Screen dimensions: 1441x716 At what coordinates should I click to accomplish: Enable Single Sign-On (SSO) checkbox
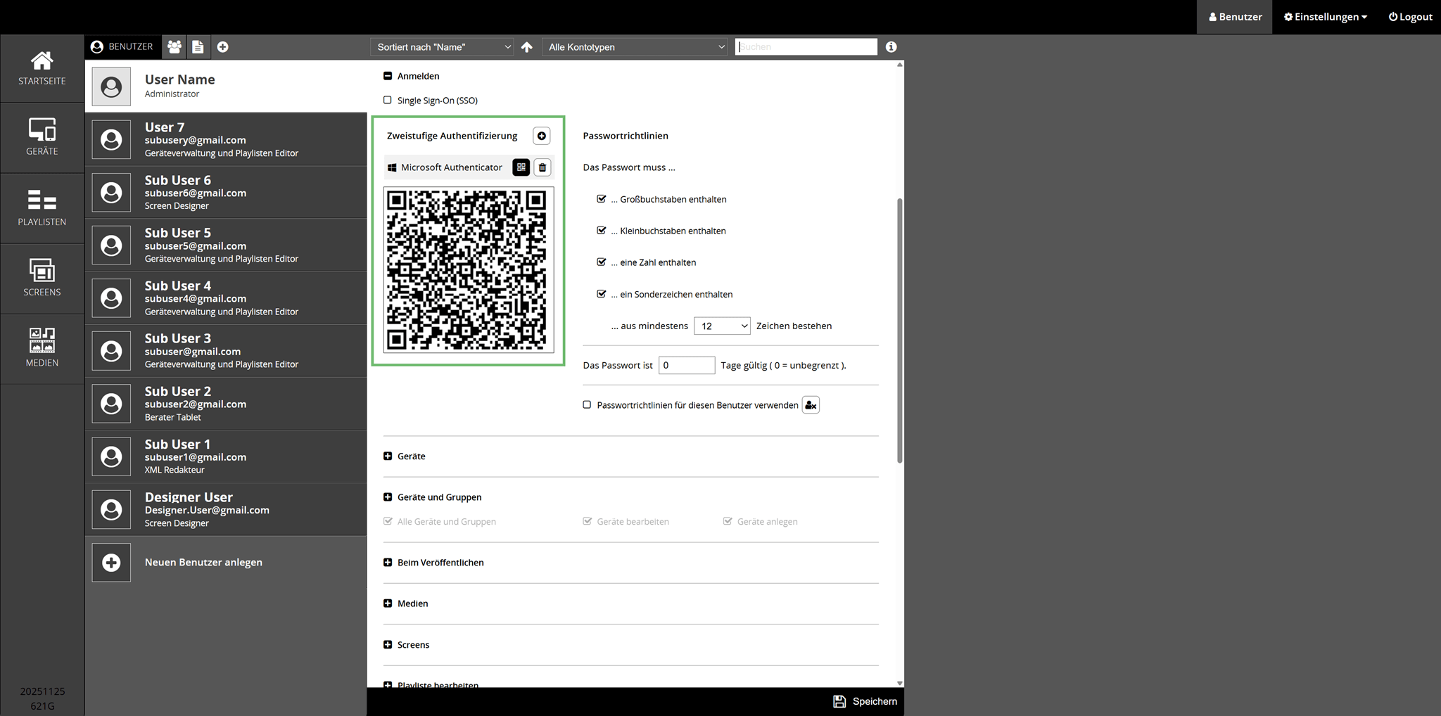[388, 100]
